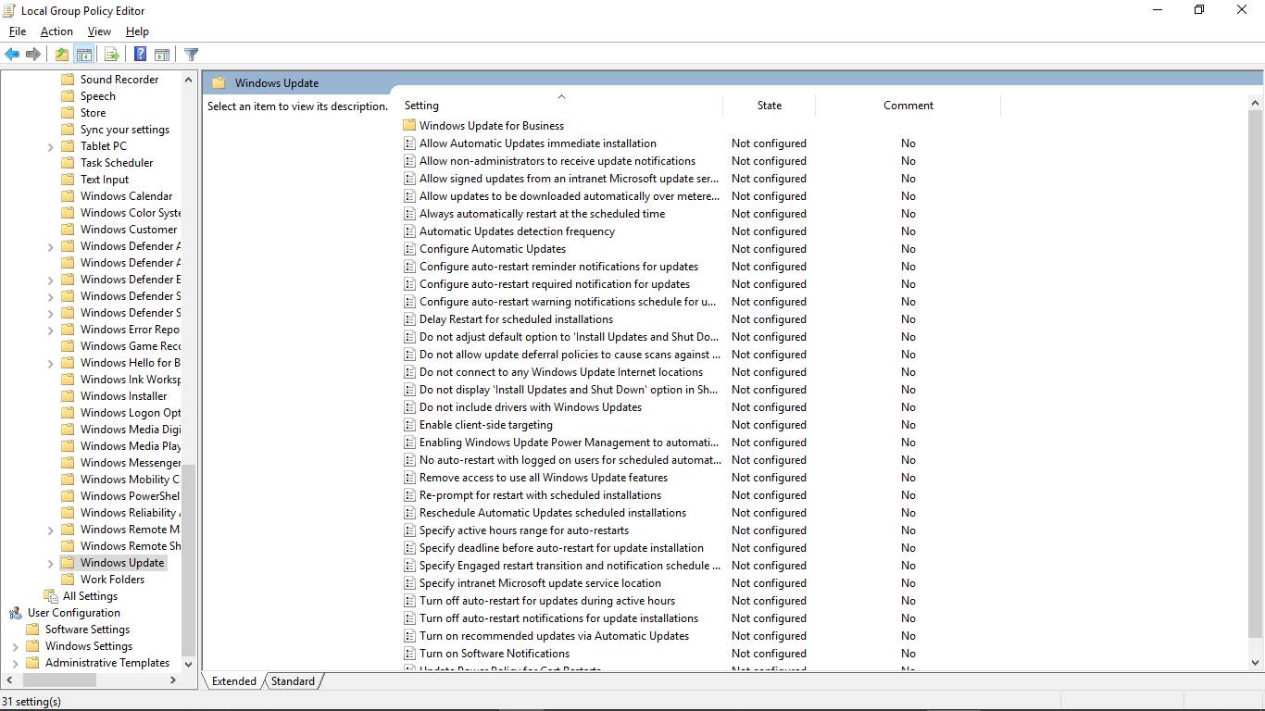Click the Work Folders folder icon

(68, 580)
